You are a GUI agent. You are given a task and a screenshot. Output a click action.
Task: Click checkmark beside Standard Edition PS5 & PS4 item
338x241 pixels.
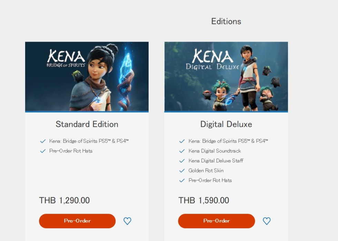[43, 141]
